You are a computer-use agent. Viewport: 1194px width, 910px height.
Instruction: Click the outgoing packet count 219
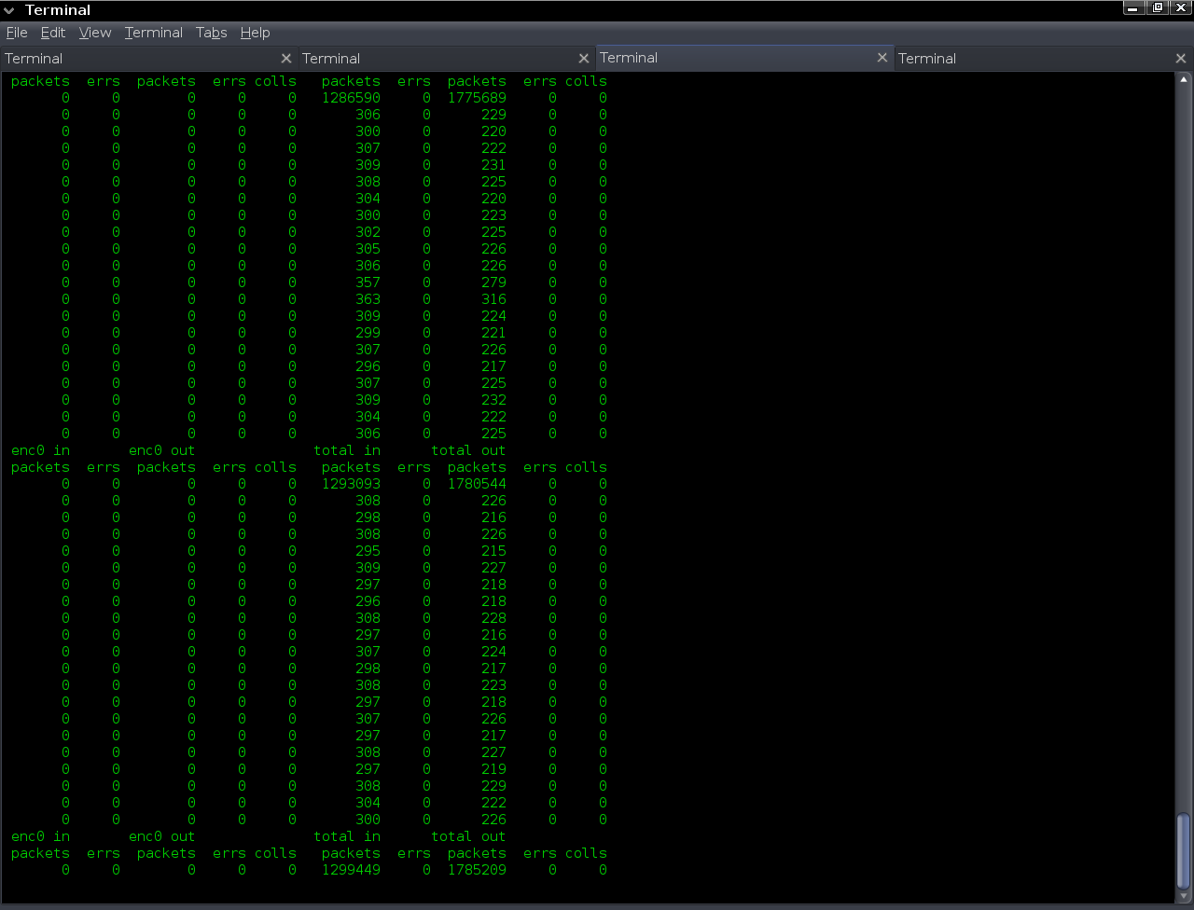click(x=493, y=769)
